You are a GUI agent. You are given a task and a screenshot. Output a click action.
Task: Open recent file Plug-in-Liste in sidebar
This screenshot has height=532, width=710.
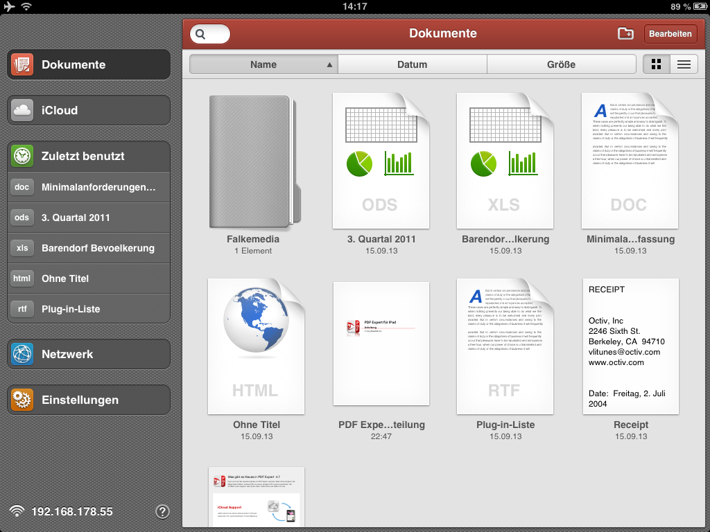coord(89,309)
